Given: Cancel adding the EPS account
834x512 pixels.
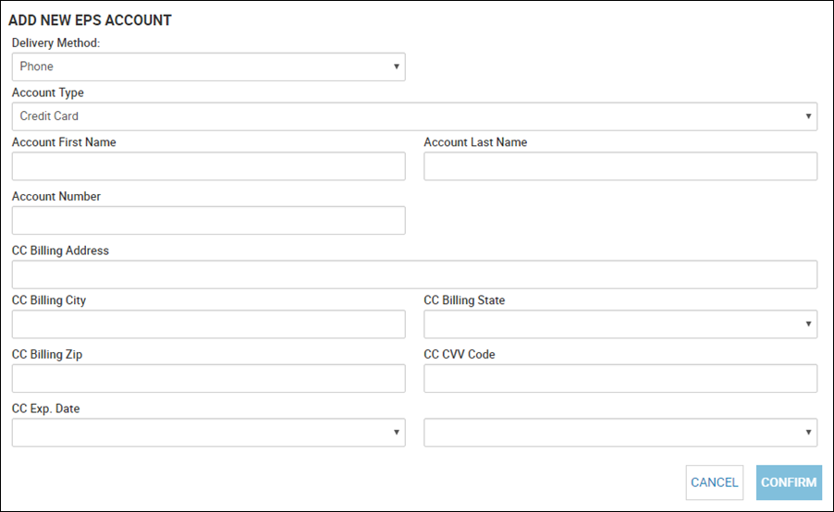Looking at the screenshot, I should [715, 482].
